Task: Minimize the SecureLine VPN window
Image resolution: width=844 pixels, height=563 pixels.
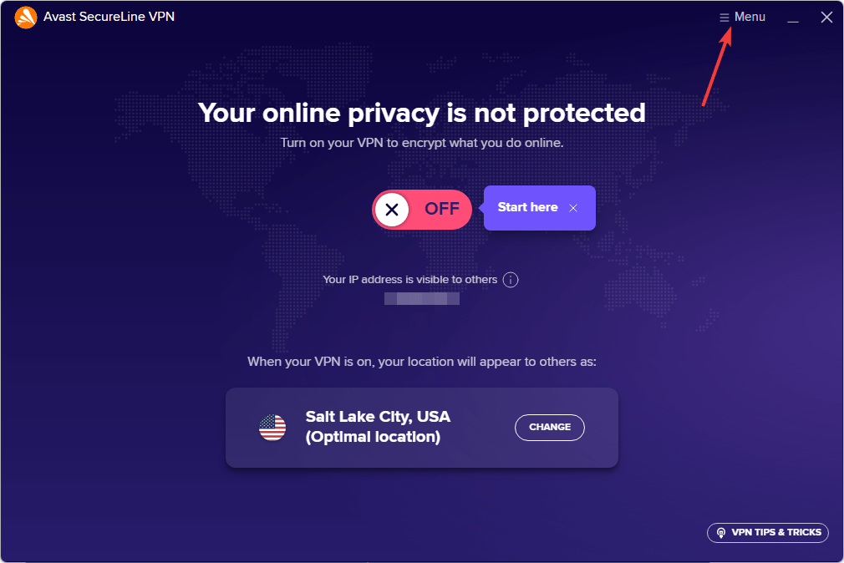Action: click(x=793, y=18)
